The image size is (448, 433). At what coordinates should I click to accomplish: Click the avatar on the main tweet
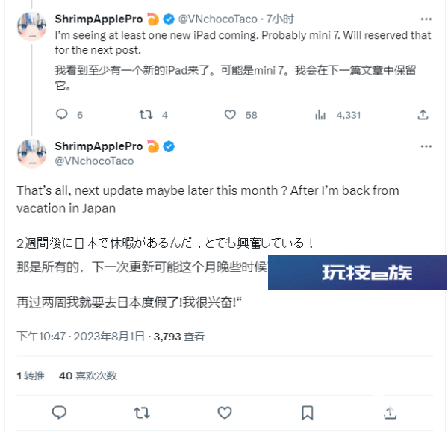point(31,154)
